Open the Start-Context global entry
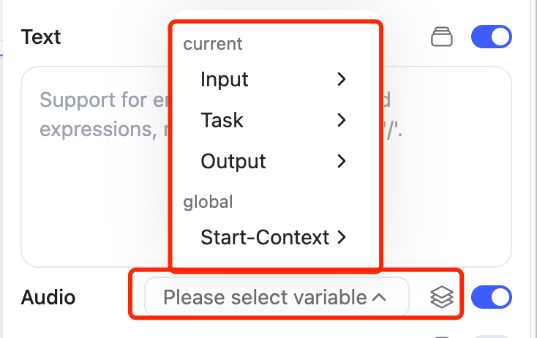This screenshot has width=537, height=338. coord(265,237)
